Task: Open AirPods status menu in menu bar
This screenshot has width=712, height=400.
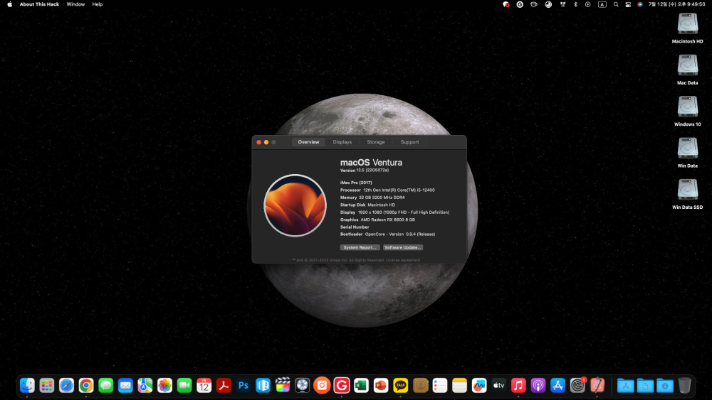Action: click(562, 4)
